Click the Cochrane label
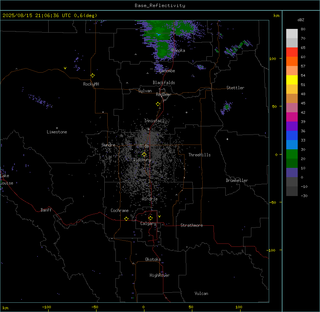 pos(120,210)
